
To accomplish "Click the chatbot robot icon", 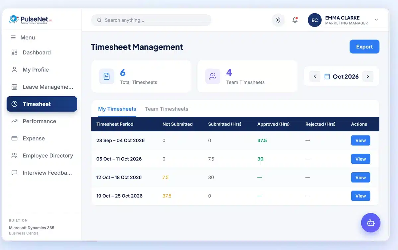I will click(370, 223).
